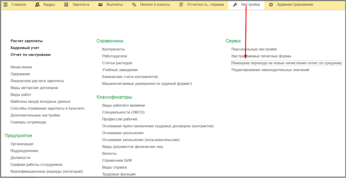346x178 pixels.
Task: Open Показатели расчета зарплаты
Action: (x=37, y=81)
